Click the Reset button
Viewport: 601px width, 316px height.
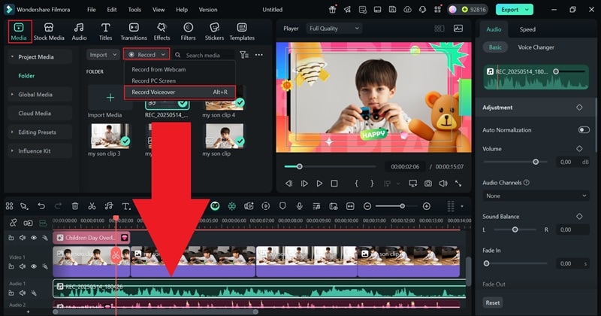[x=493, y=302]
